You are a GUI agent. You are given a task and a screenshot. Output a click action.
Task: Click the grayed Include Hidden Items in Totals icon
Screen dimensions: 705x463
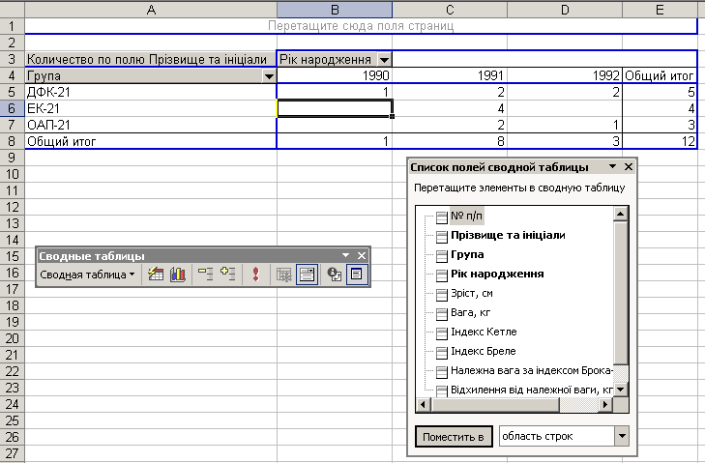[283, 274]
